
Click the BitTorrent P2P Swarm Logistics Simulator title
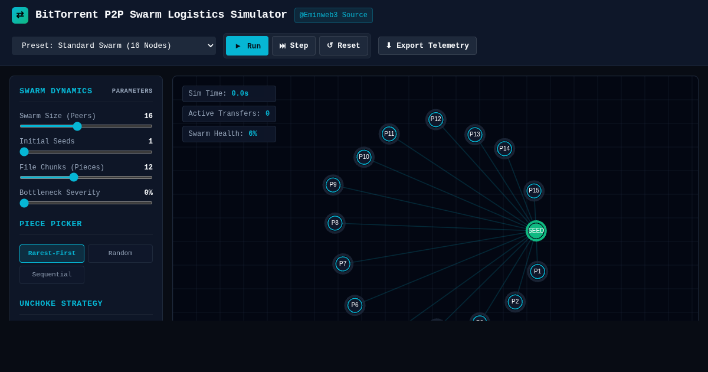click(161, 15)
